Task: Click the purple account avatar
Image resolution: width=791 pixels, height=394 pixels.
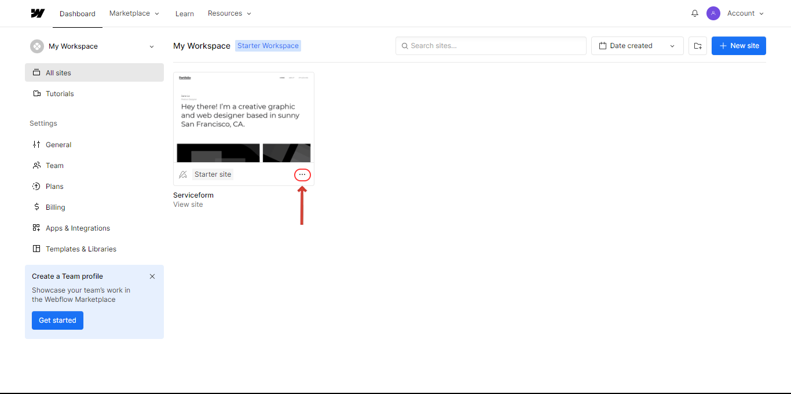Action: point(713,13)
